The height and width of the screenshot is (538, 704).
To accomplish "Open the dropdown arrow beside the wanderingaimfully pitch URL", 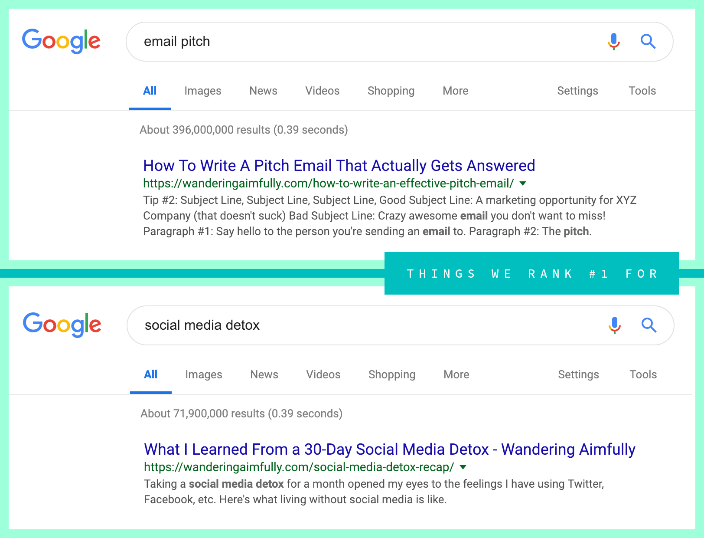I will tap(523, 184).
